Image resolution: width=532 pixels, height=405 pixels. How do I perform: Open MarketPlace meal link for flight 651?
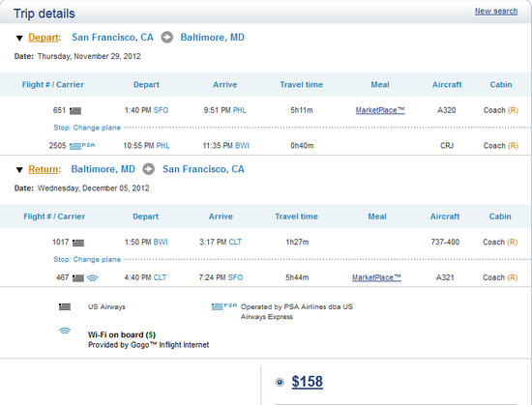pyautogui.click(x=380, y=110)
